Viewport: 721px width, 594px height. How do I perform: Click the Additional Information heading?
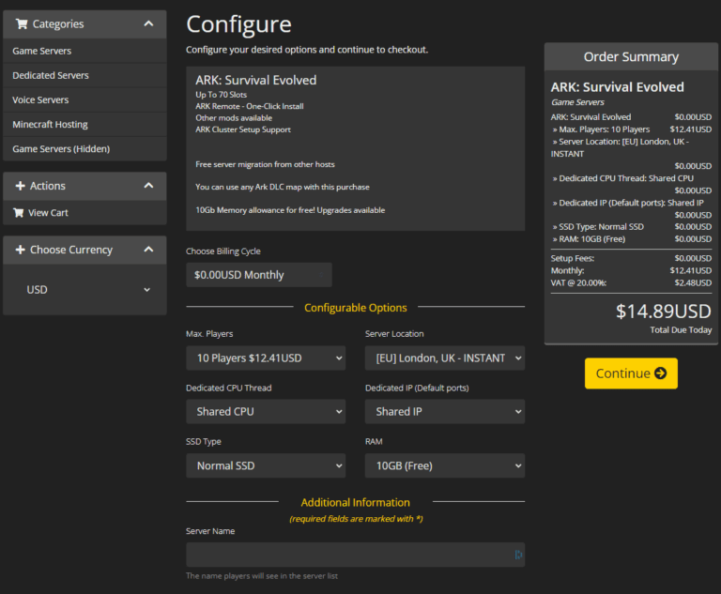[x=356, y=503]
